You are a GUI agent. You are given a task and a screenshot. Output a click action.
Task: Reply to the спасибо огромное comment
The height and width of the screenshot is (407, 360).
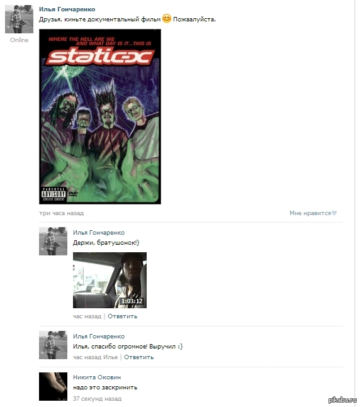click(138, 357)
